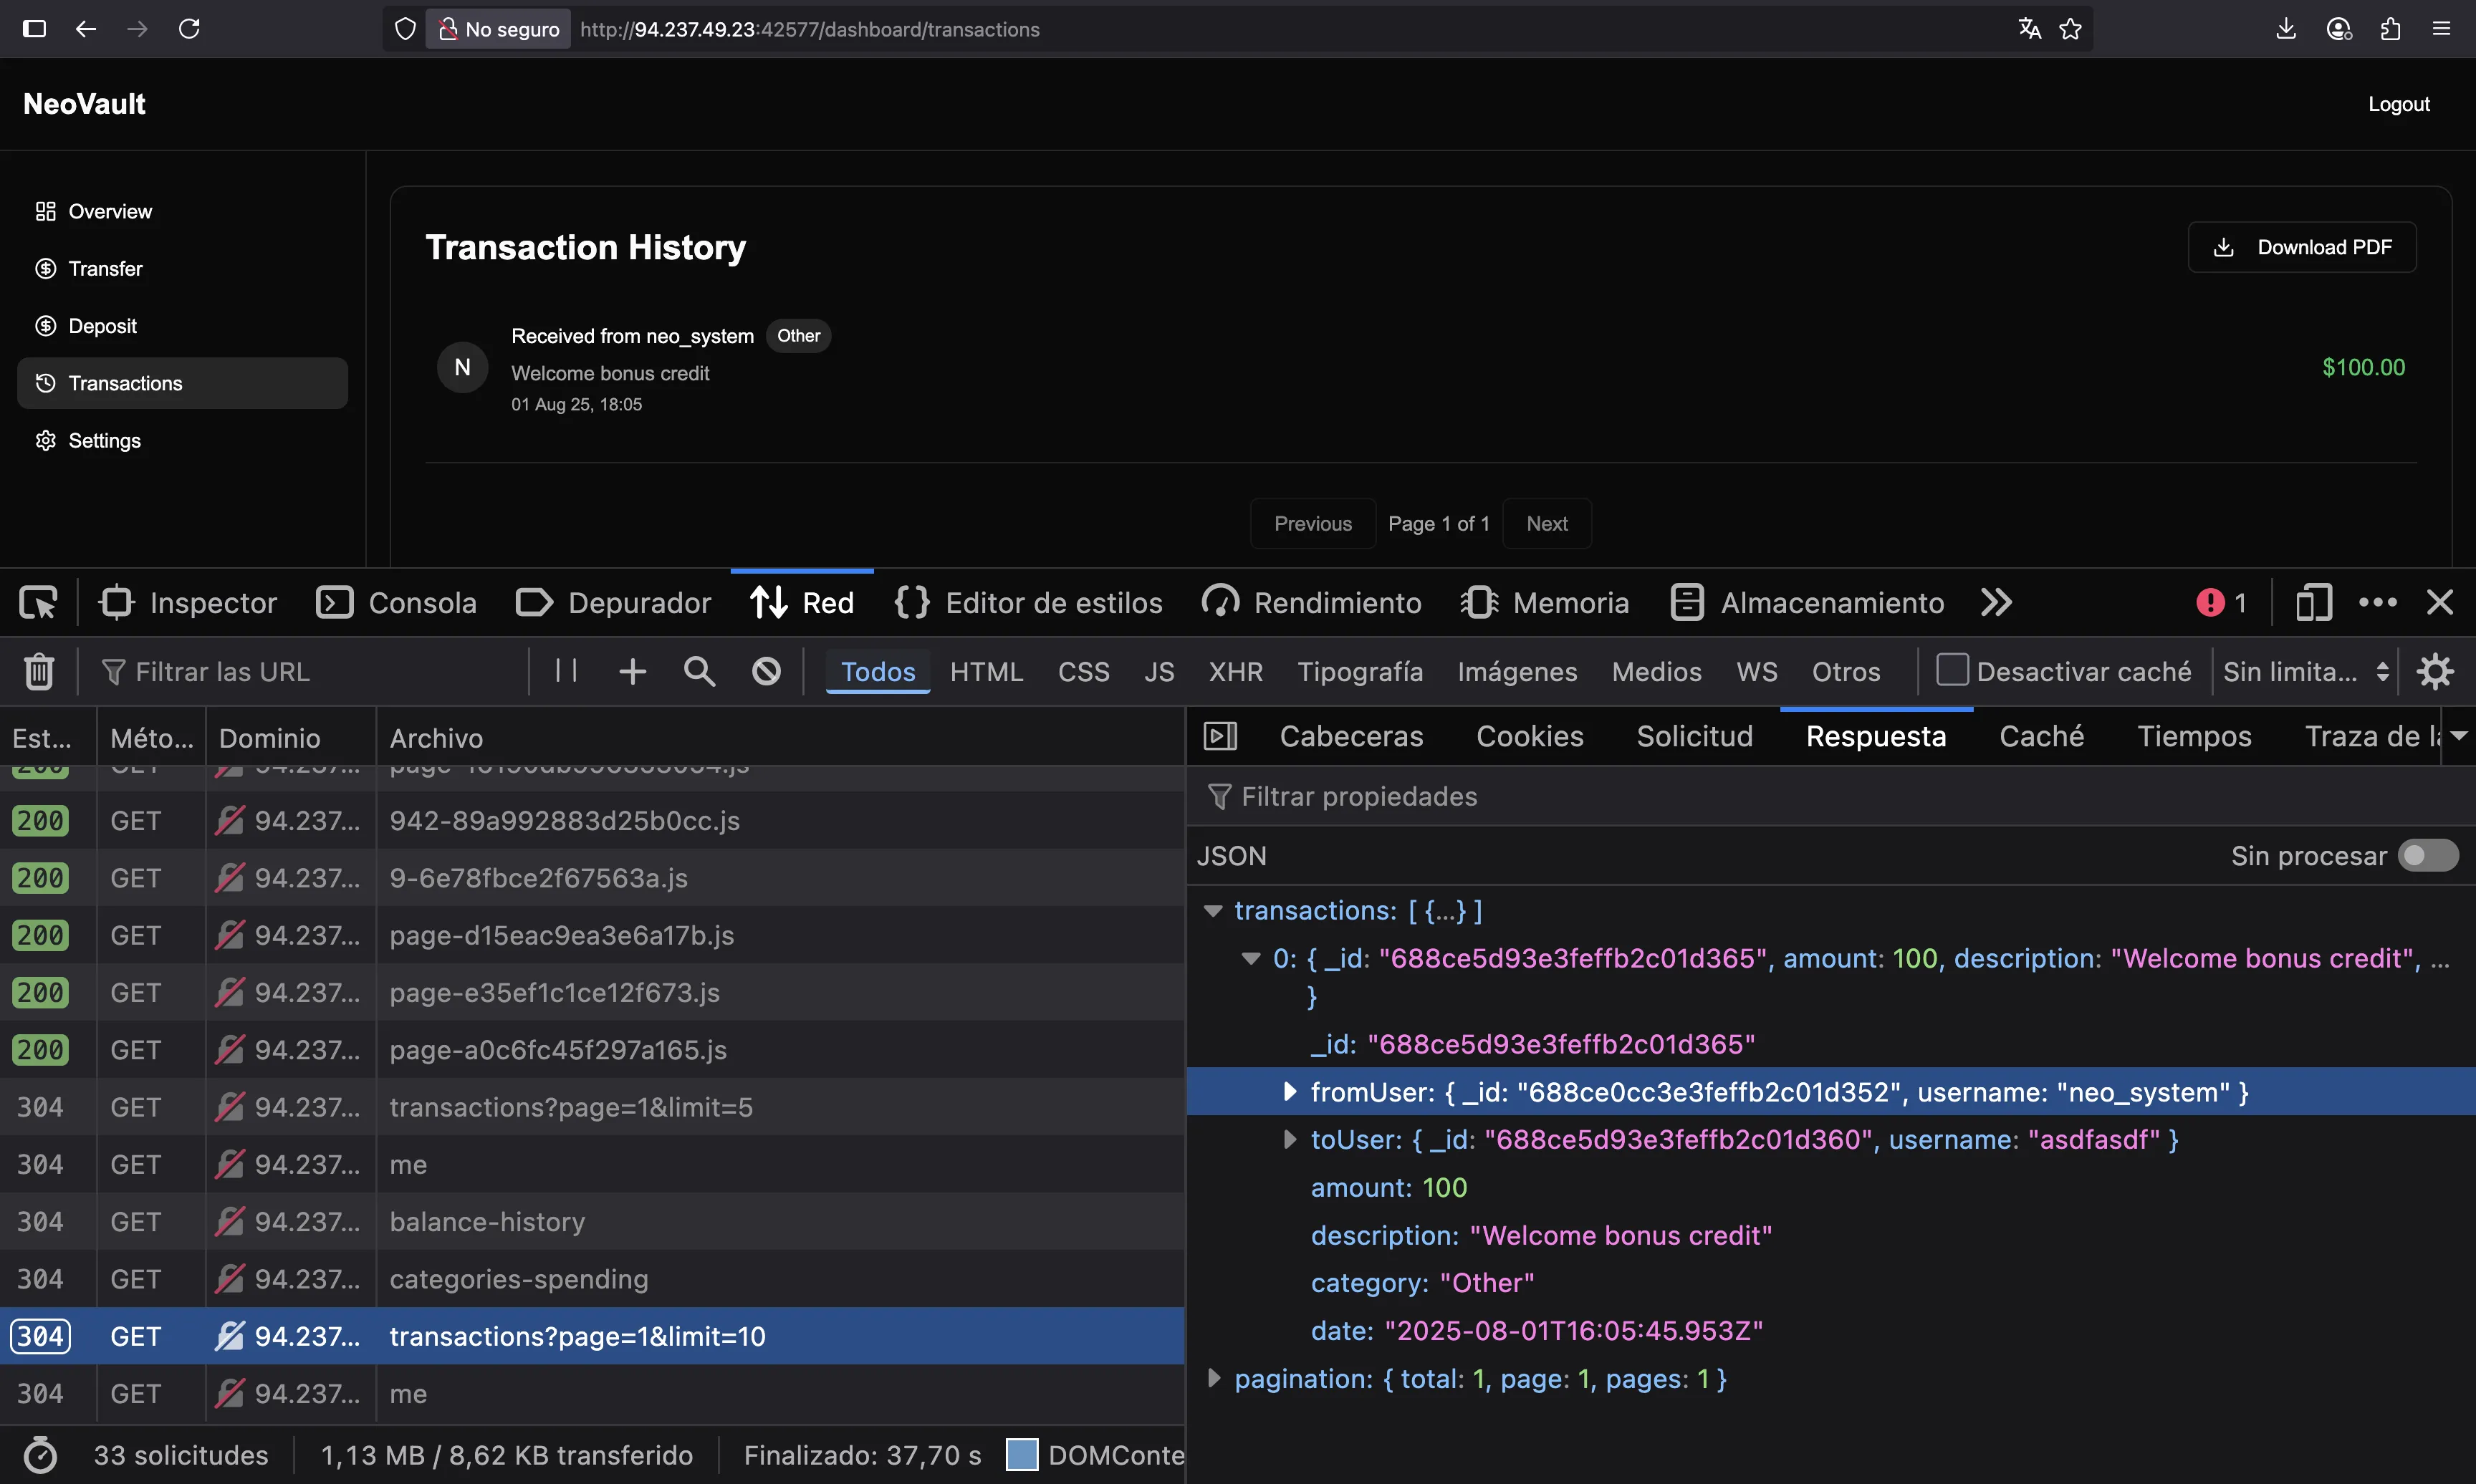Open the Almacenamiento tab
Screen dimensions: 2476x1484
(x=1807, y=603)
